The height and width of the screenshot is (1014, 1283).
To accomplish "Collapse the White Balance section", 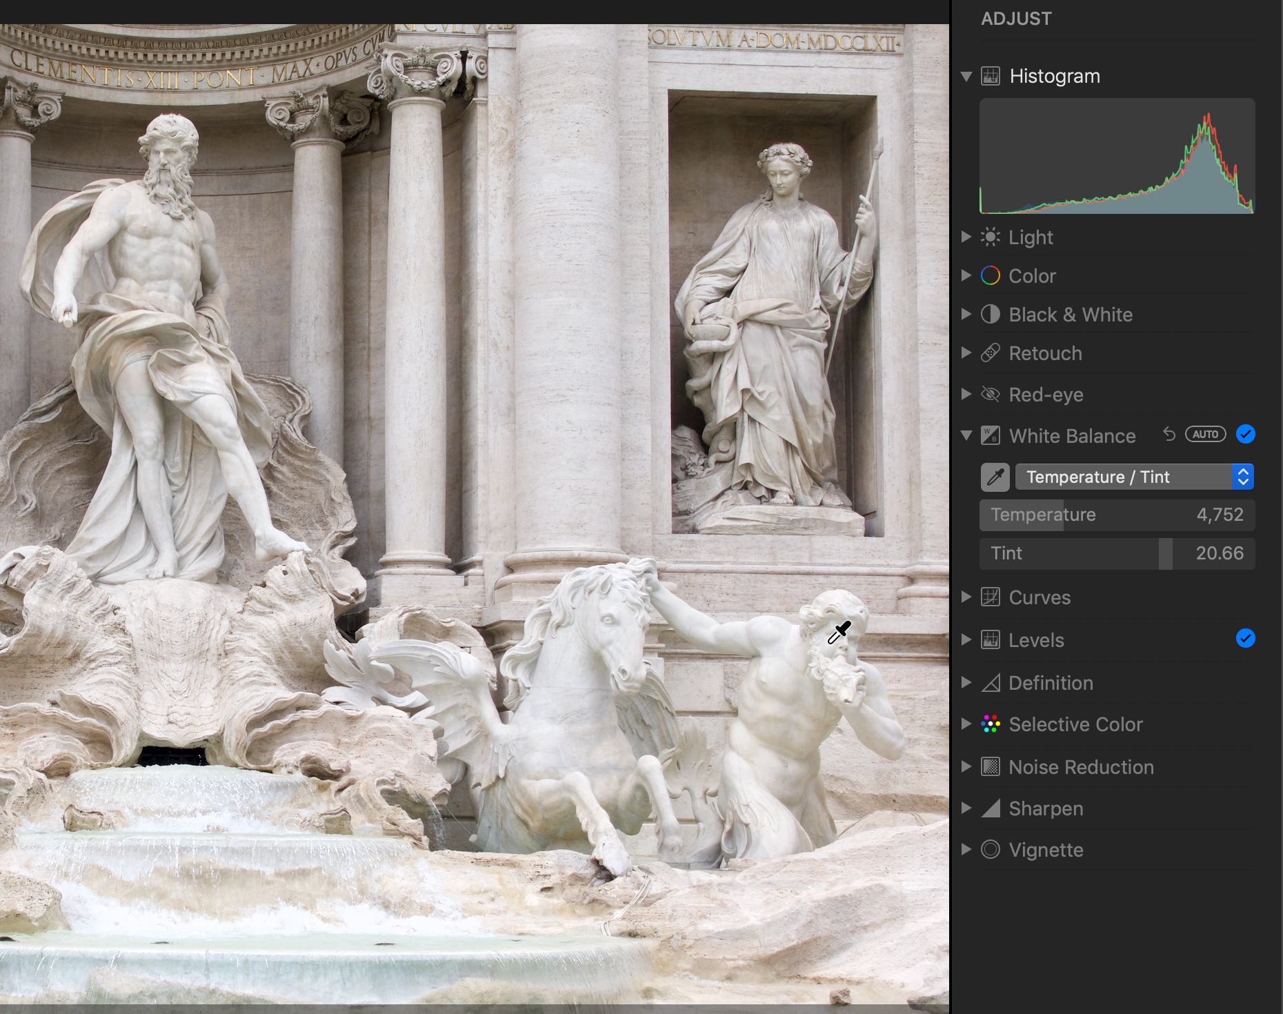I will tap(966, 436).
